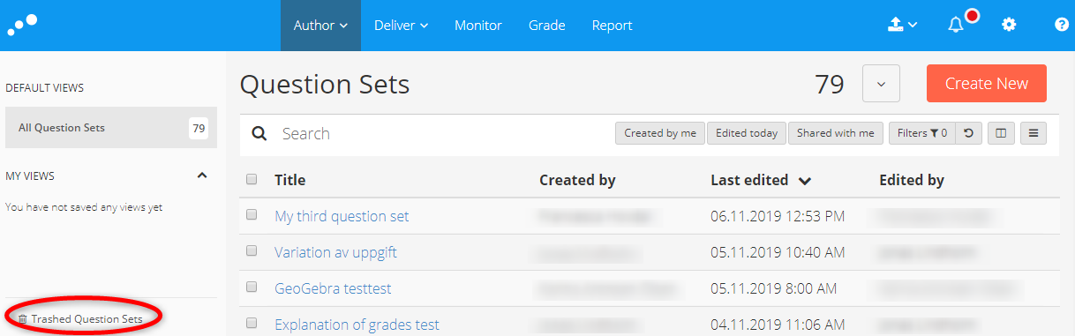1075x336 pixels.
Task: Click the Create New button
Action: tap(986, 84)
